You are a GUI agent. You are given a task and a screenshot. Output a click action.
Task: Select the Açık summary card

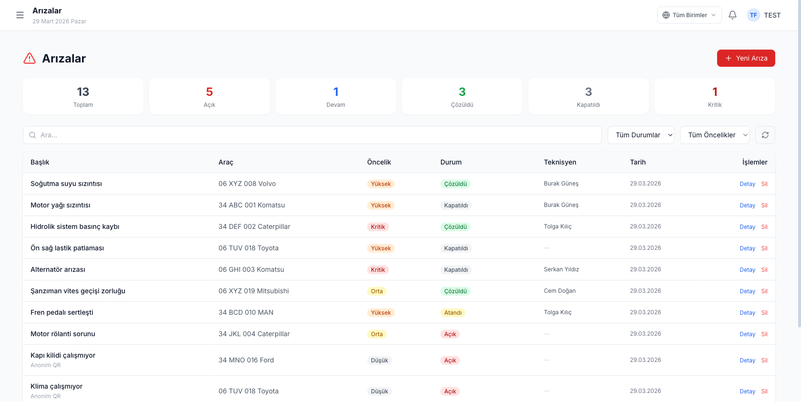point(209,96)
